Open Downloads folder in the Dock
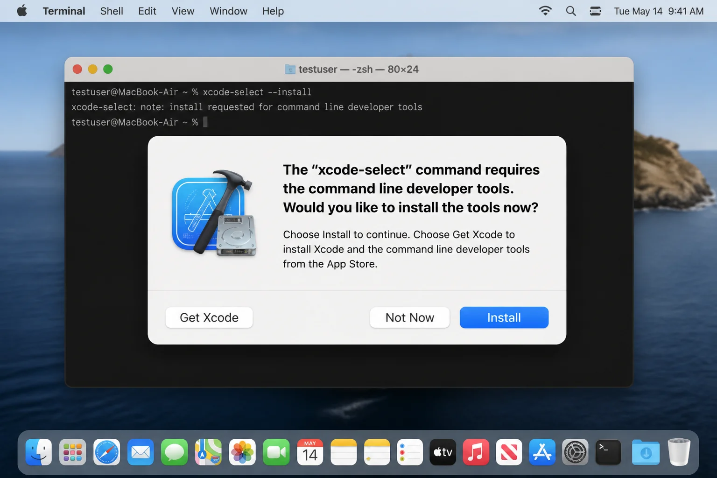Screen dimensions: 717x478 tap(646, 452)
